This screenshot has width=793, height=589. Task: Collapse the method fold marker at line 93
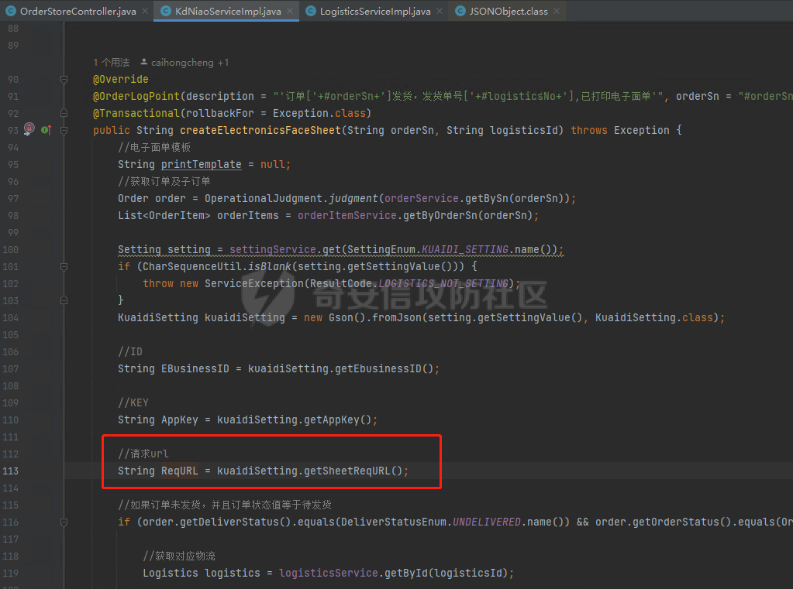click(x=64, y=130)
